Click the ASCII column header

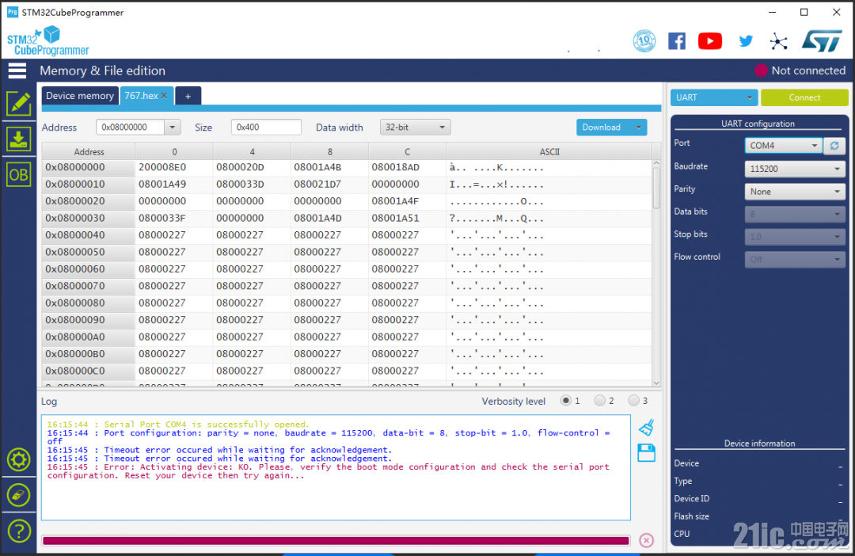point(549,152)
